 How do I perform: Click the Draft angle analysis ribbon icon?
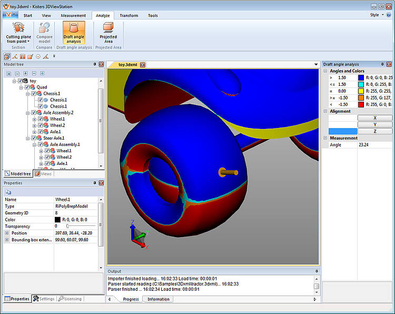click(74, 32)
